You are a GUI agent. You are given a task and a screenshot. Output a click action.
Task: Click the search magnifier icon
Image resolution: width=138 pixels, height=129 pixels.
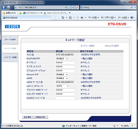point(132,7)
